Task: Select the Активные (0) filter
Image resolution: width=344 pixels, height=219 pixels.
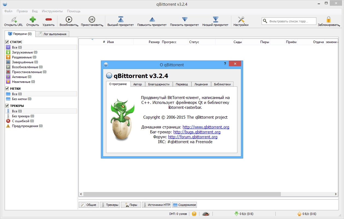Action: point(22,77)
